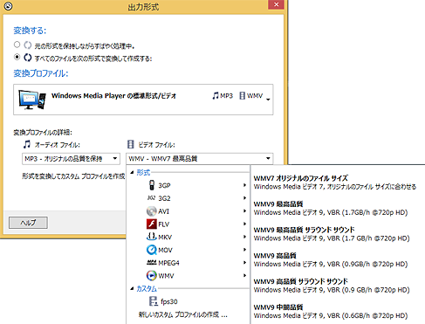Click the video file film strip icon
This screenshot has height=324, width=425.
(x=131, y=144)
